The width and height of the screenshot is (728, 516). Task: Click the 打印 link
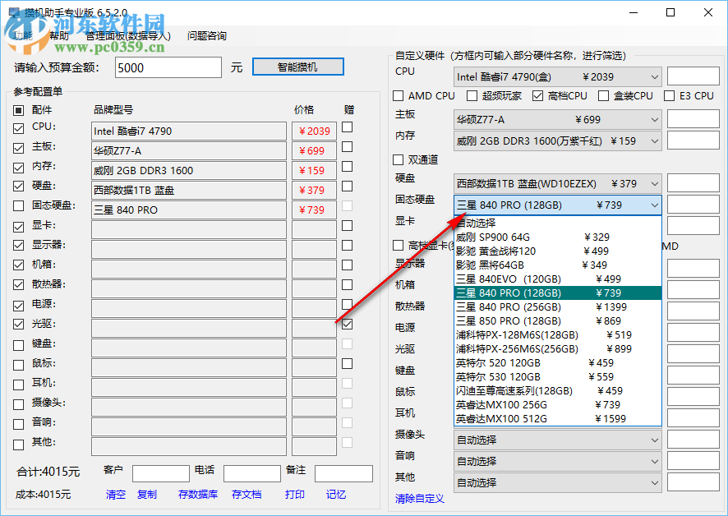click(x=295, y=495)
